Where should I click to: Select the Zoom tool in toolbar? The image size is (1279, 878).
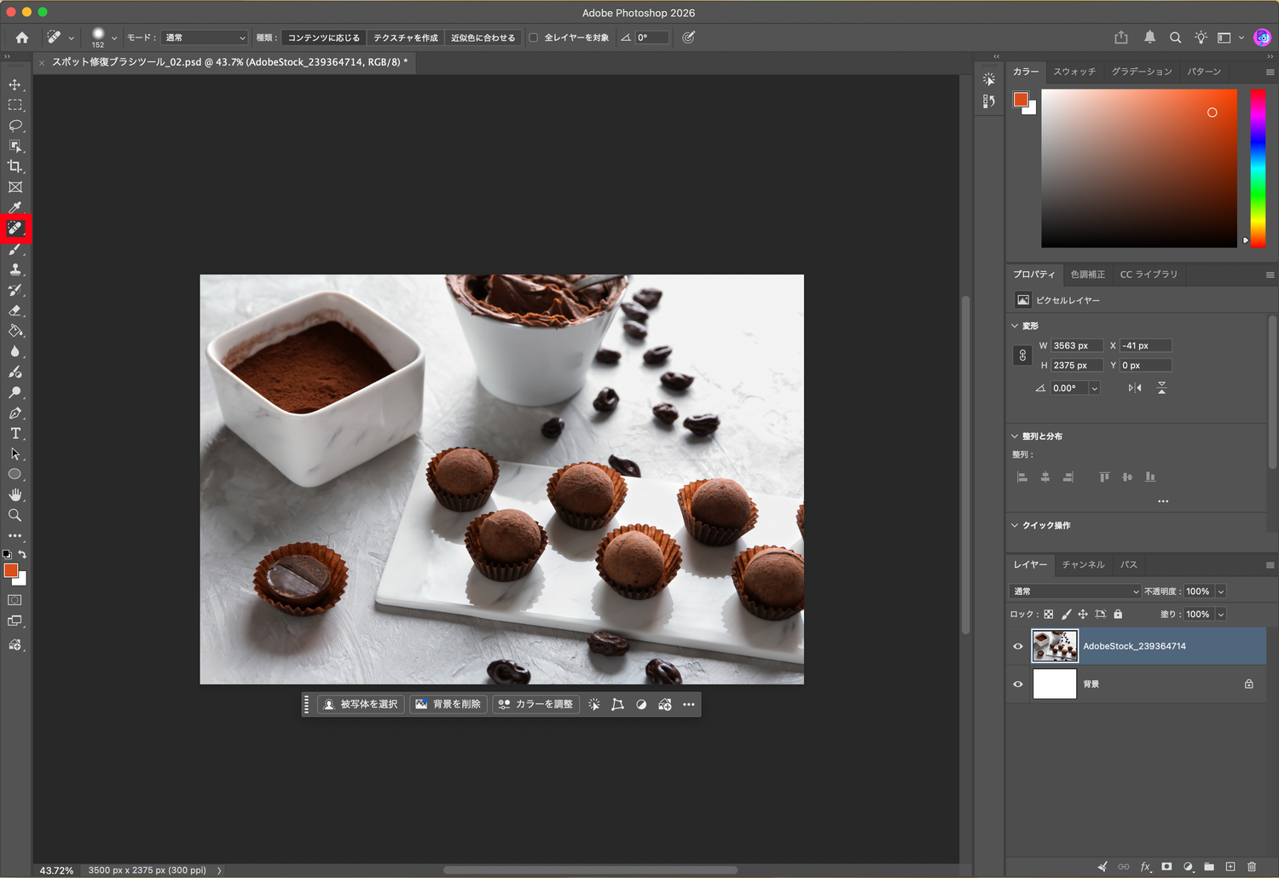pos(15,515)
